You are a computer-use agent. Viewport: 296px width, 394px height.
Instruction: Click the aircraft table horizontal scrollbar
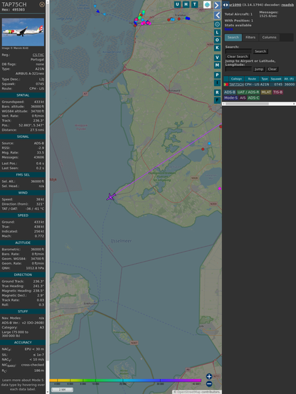[x=259, y=104]
